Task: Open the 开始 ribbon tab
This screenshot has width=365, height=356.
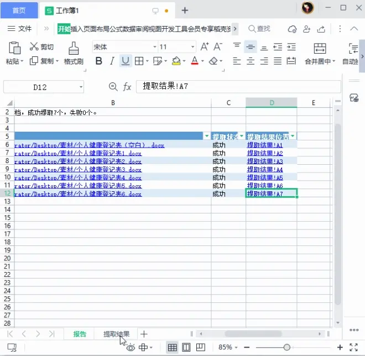Action: pos(64,29)
